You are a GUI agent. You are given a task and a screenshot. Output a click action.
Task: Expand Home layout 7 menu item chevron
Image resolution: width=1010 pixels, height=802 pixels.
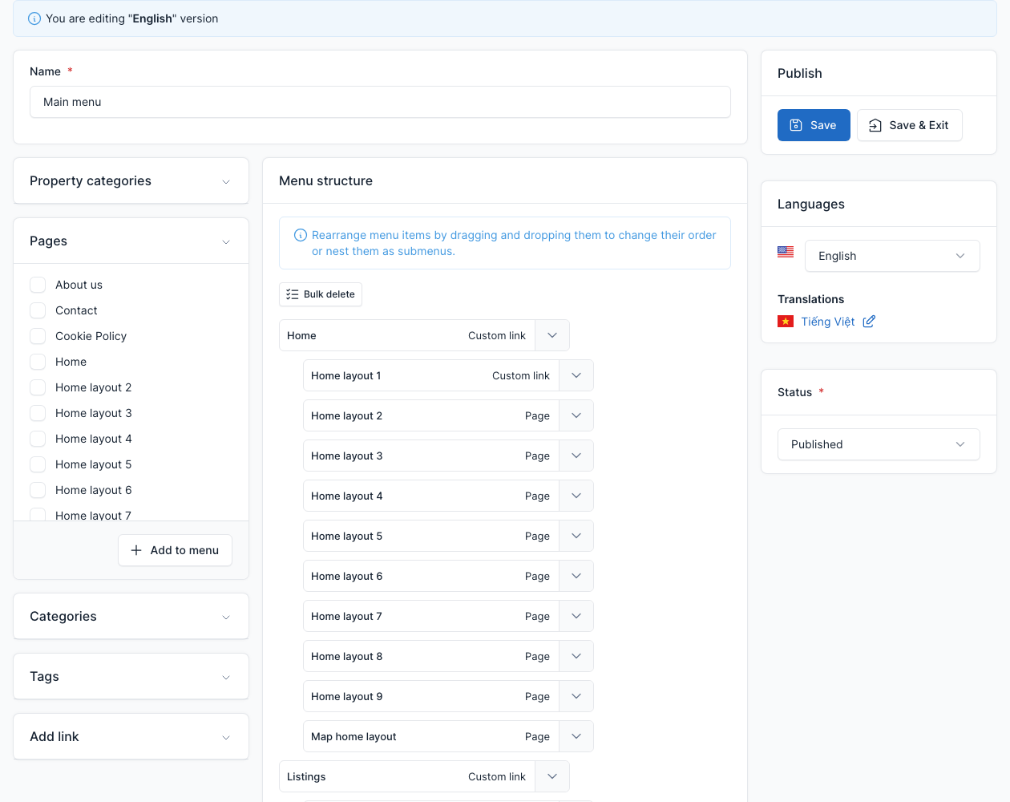tap(576, 616)
